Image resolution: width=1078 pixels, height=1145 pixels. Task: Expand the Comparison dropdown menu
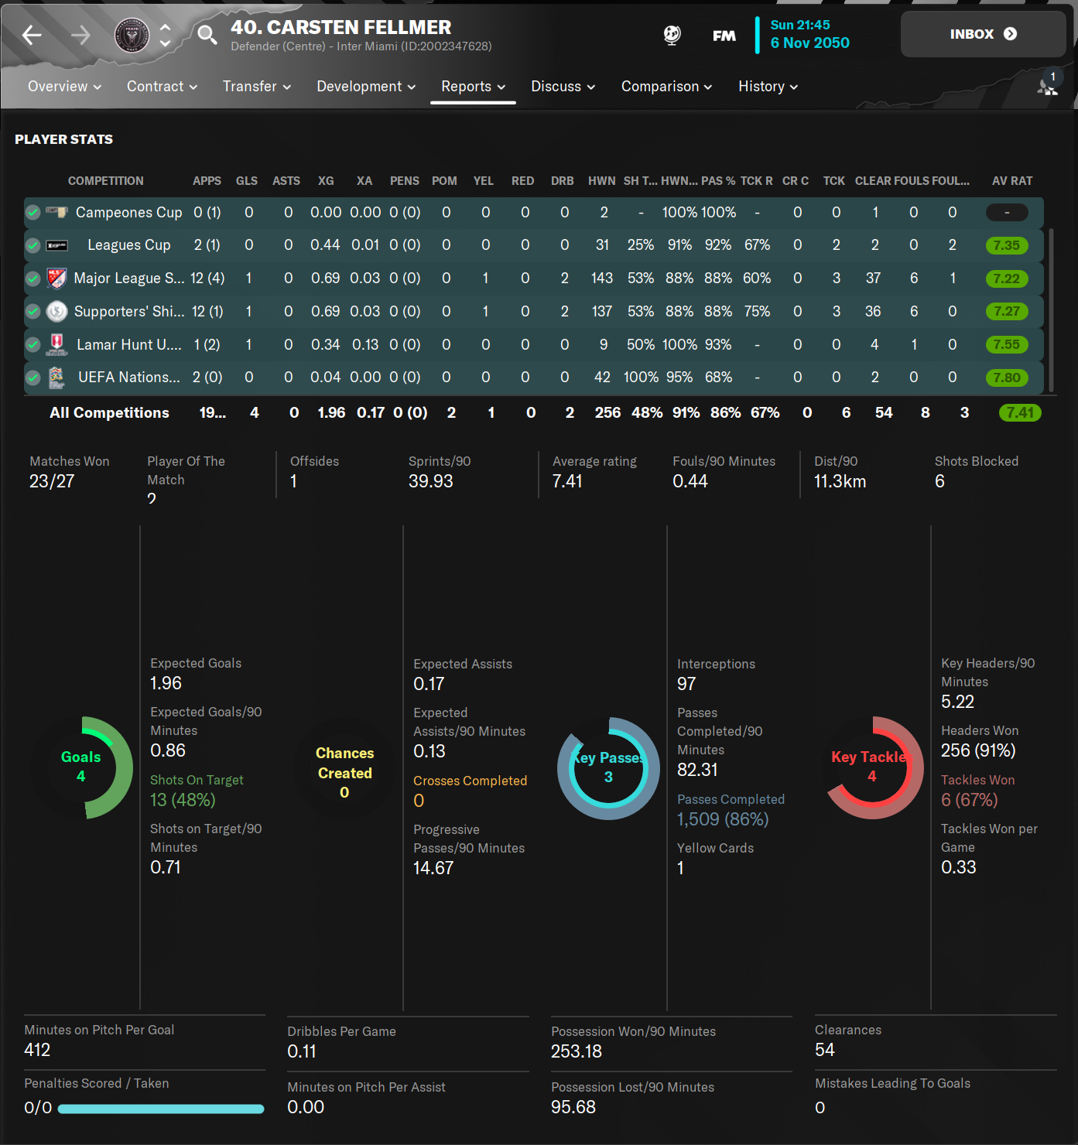click(x=667, y=87)
